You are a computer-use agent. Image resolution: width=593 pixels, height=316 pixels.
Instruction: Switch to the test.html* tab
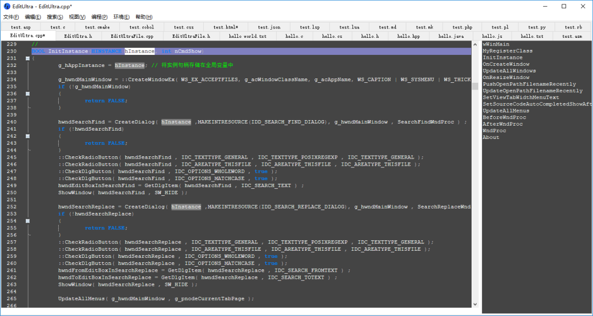click(226, 27)
